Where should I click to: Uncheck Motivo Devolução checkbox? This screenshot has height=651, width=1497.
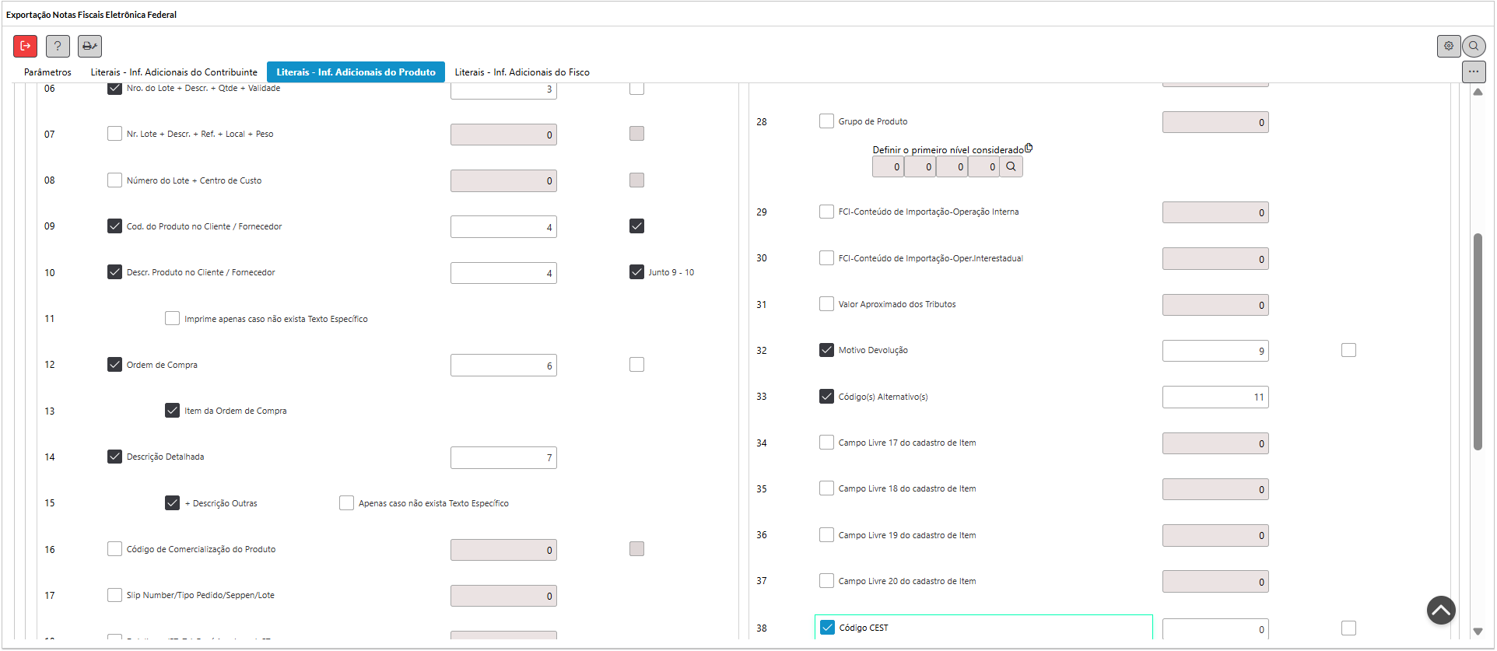coord(826,350)
